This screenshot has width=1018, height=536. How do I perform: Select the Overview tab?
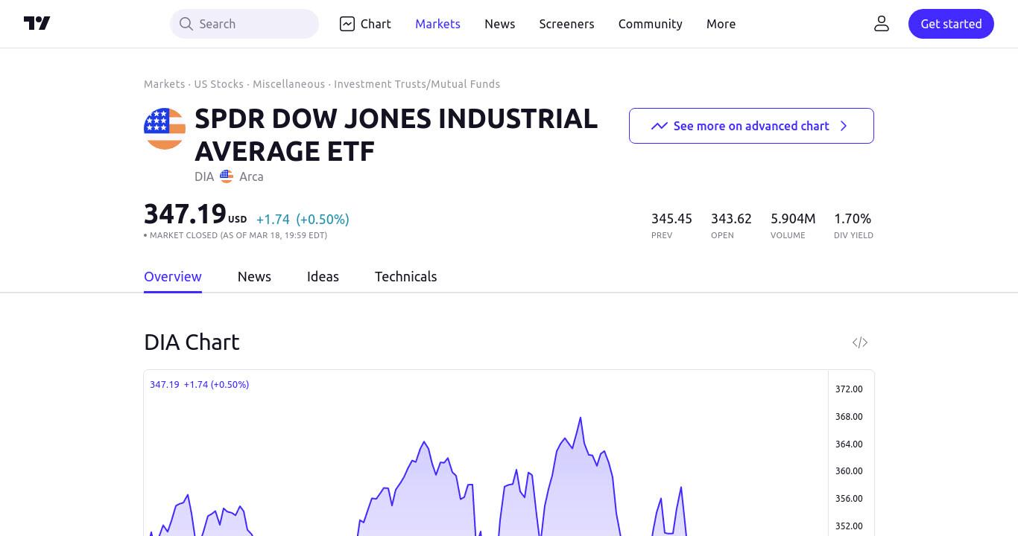point(173,276)
